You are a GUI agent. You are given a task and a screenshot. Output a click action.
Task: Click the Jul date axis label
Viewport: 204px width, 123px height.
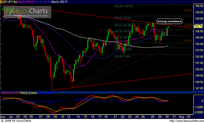(x=11, y=116)
